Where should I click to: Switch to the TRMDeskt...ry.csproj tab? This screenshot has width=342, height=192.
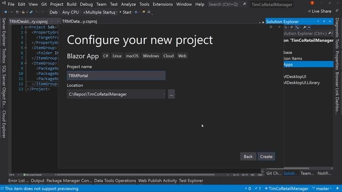point(28,21)
